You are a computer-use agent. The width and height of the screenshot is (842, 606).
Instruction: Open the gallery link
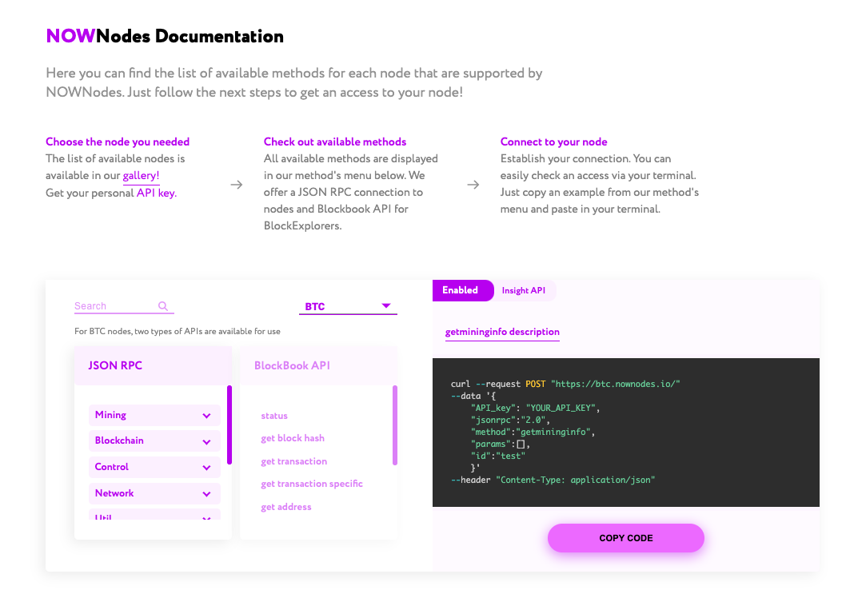click(x=142, y=176)
